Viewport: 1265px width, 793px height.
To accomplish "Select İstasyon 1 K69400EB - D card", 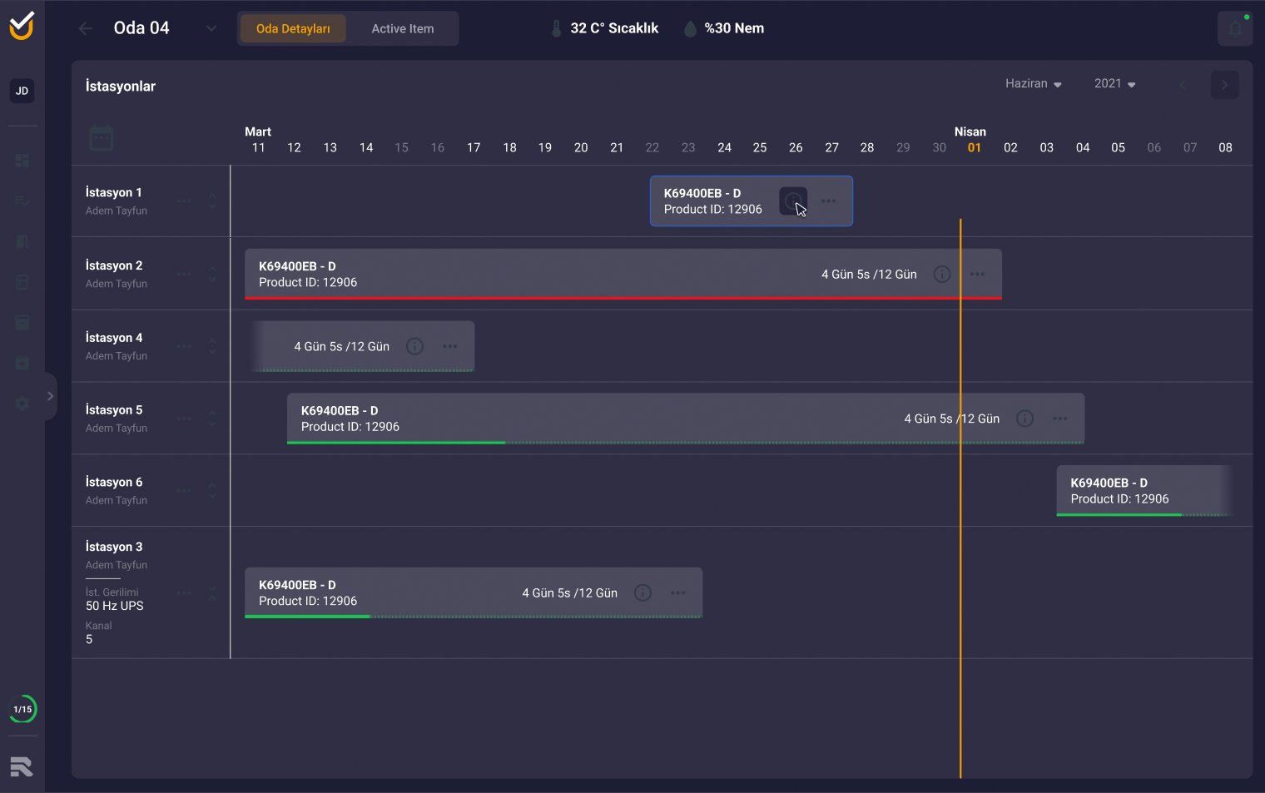I will pyautogui.click(x=752, y=201).
